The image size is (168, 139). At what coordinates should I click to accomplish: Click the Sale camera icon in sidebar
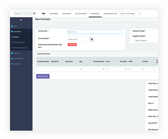click(12, 26)
